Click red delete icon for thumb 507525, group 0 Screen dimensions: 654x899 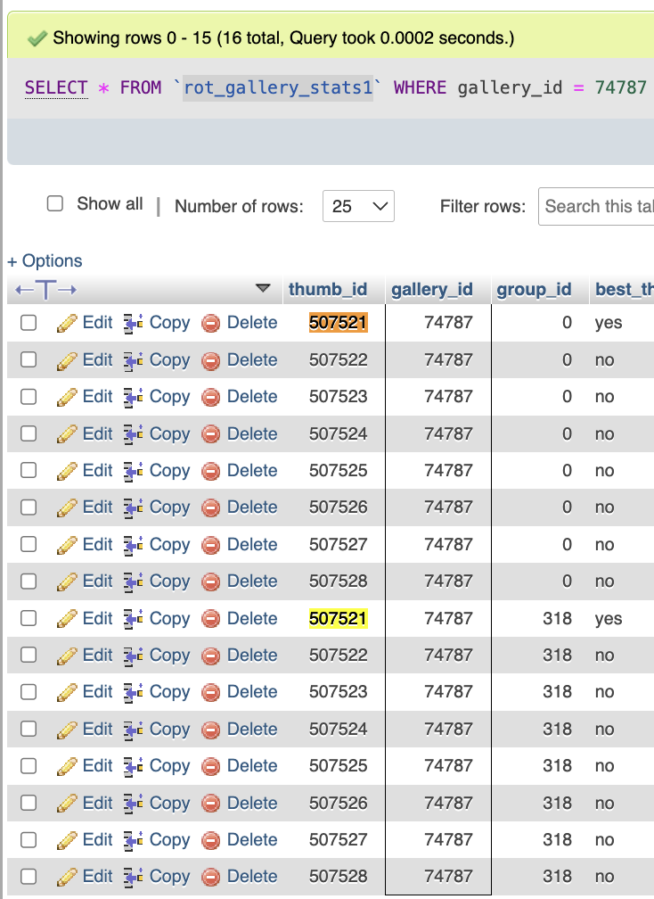211,471
